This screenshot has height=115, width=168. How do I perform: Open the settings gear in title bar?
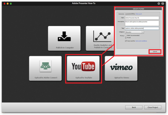click(159, 3)
